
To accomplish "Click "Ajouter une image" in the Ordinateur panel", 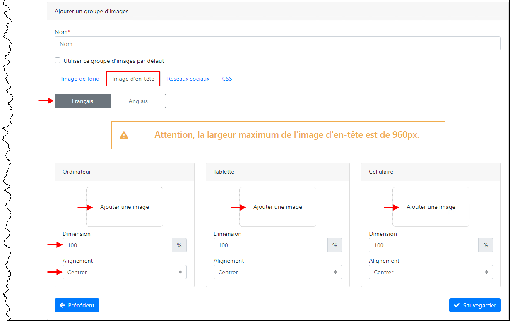I will (x=124, y=207).
